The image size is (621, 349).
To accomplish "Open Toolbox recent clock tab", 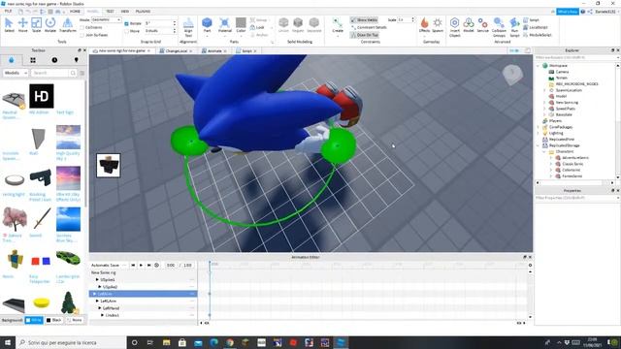I will click(54, 60).
